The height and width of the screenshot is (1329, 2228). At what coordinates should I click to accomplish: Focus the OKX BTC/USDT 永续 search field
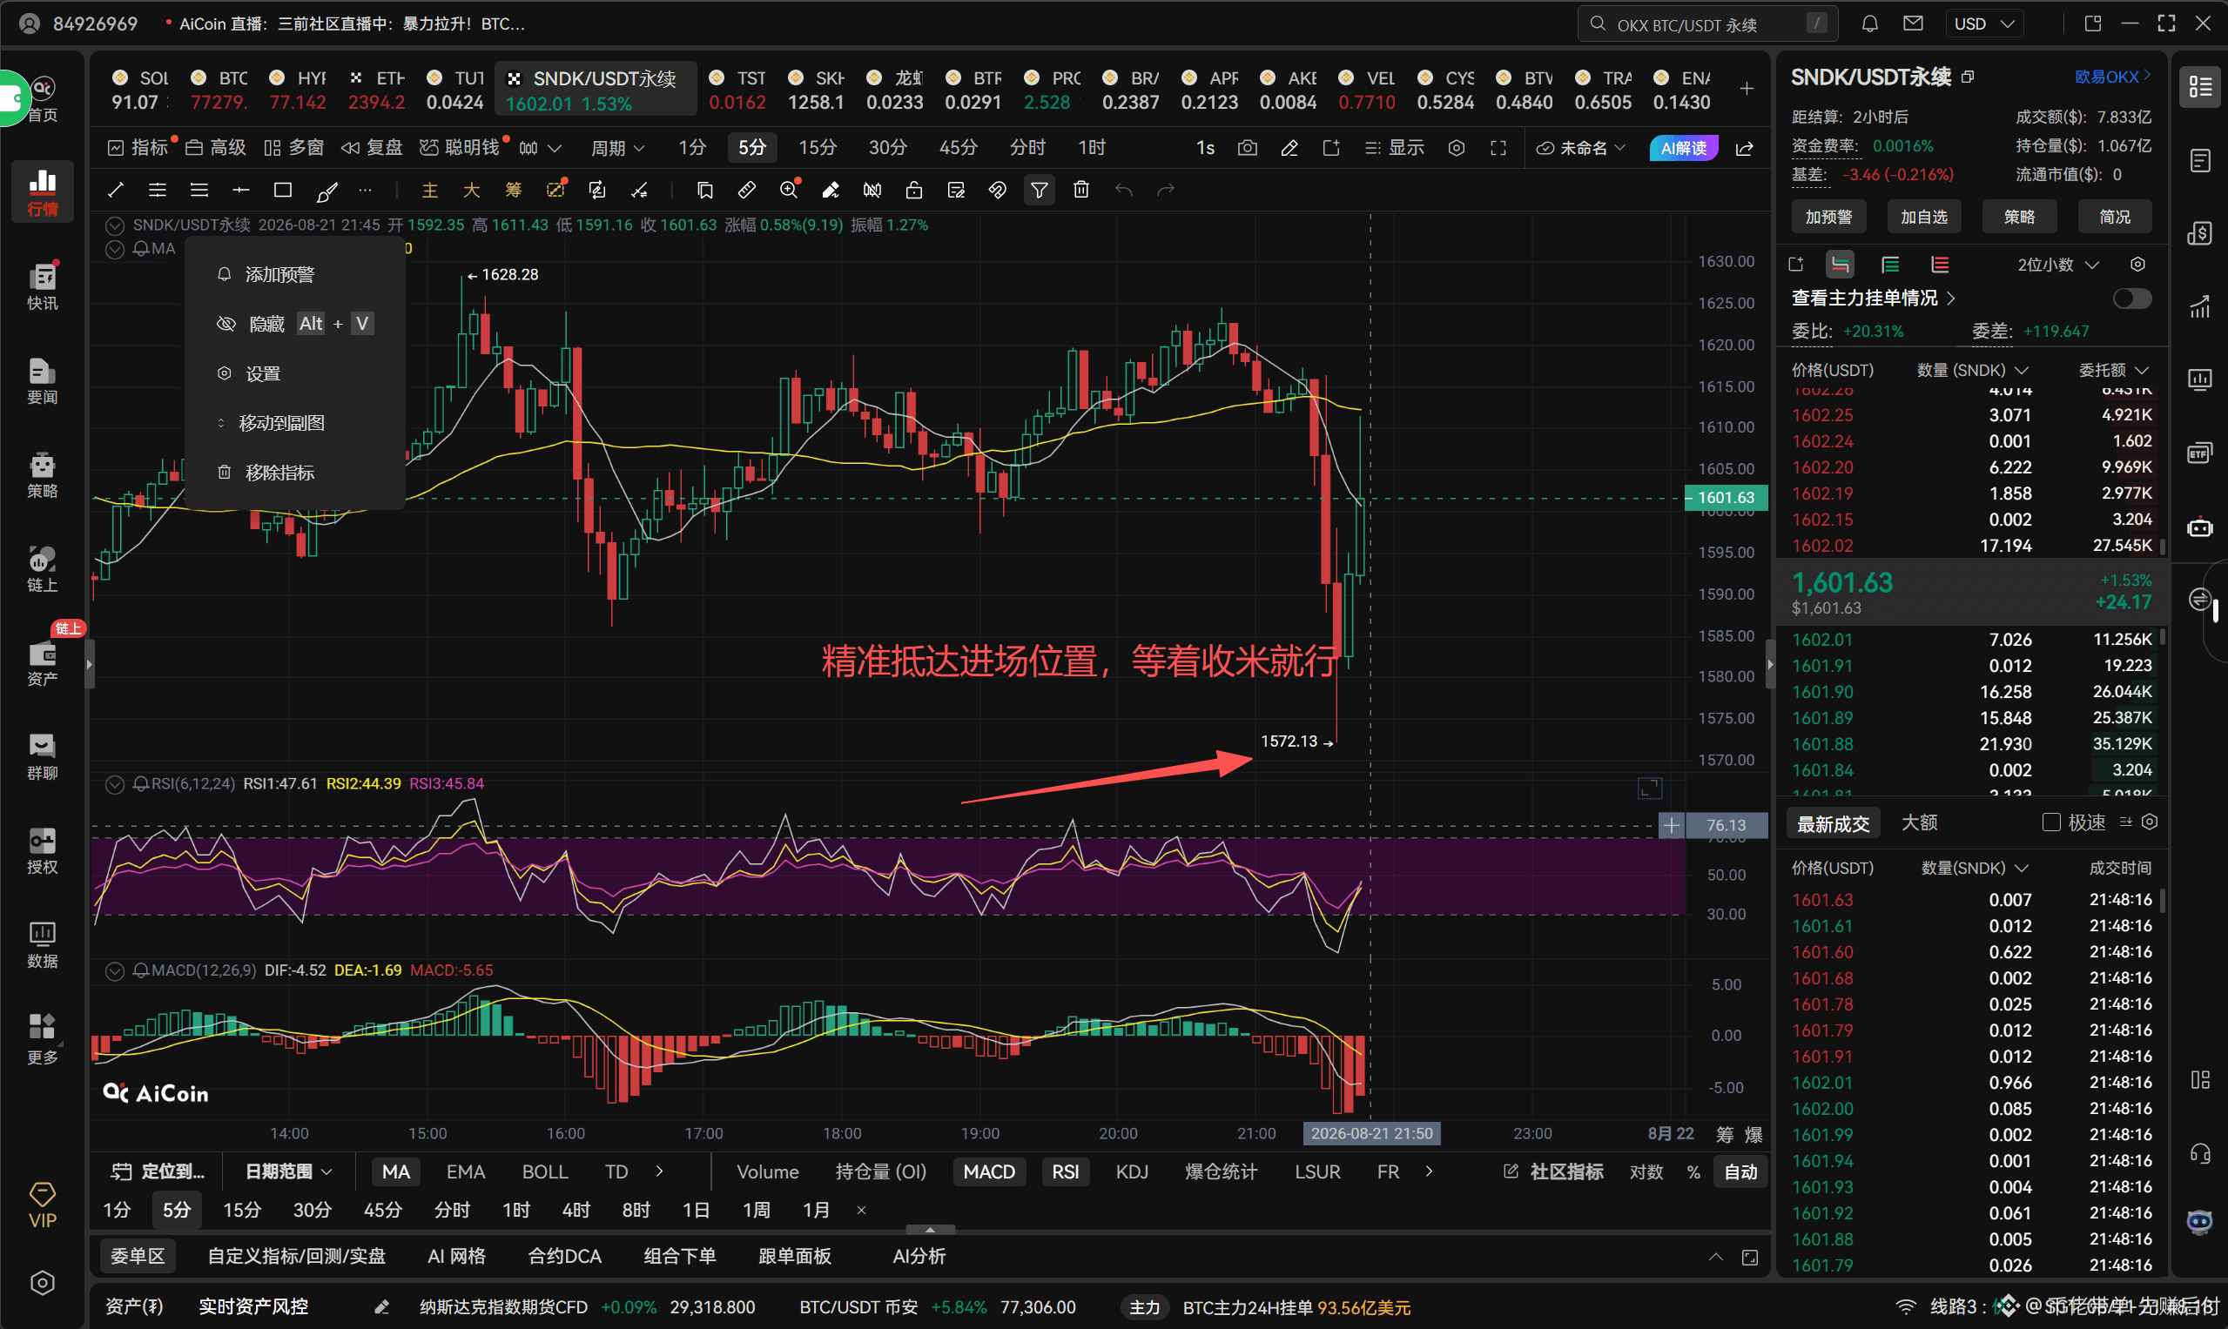pyautogui.click(x=1706, y=24)
